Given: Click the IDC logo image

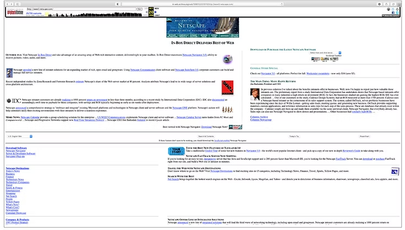Looking at the screenshot, I should click(14, 101).
